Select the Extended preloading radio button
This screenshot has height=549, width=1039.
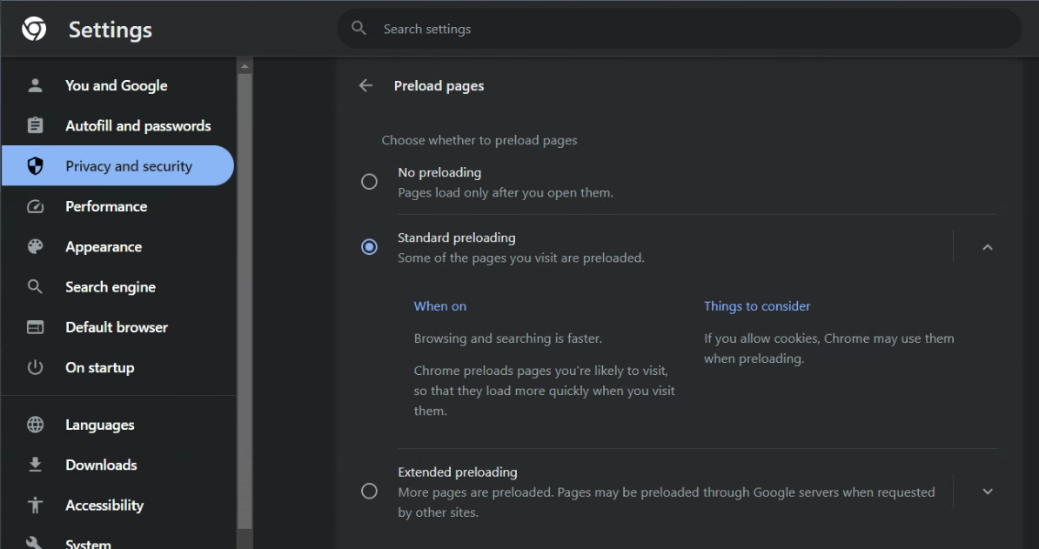click(x=369, y=492)
